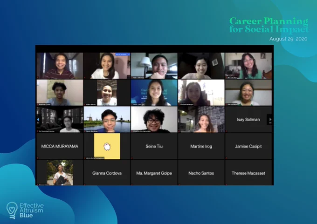Click the muted mic icon on Nacho Santos tile
The width and height of the screenshot is (317, 224).
(x=179, y=184)
